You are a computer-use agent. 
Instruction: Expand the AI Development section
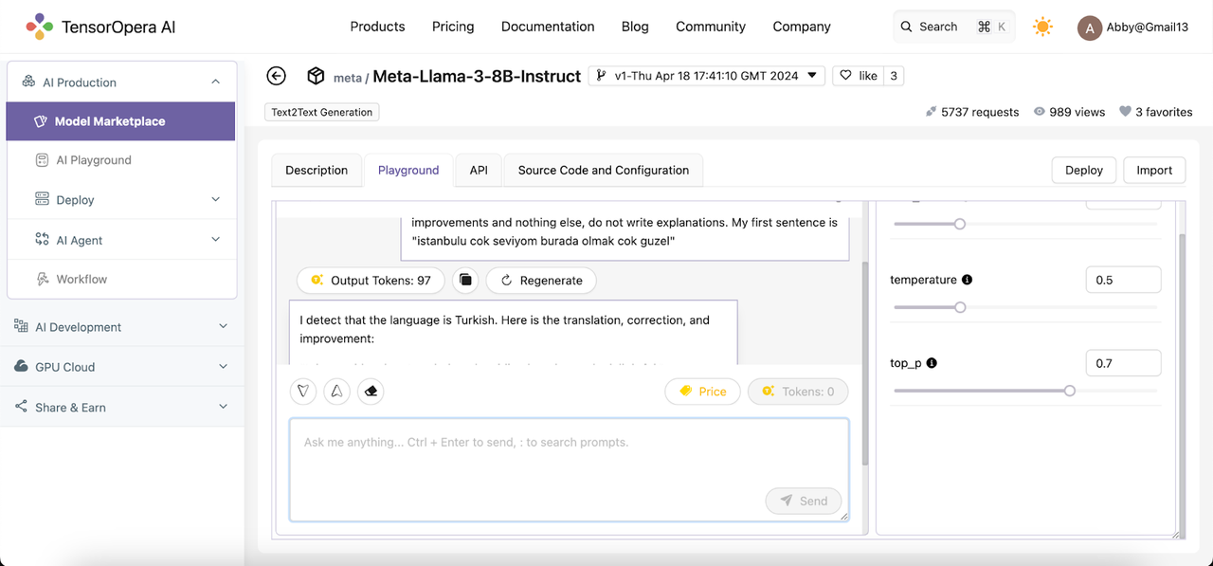click(x=120, y=327)
